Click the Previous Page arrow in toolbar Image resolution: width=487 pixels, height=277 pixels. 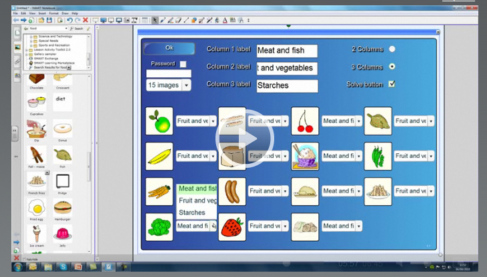[16, 21]
